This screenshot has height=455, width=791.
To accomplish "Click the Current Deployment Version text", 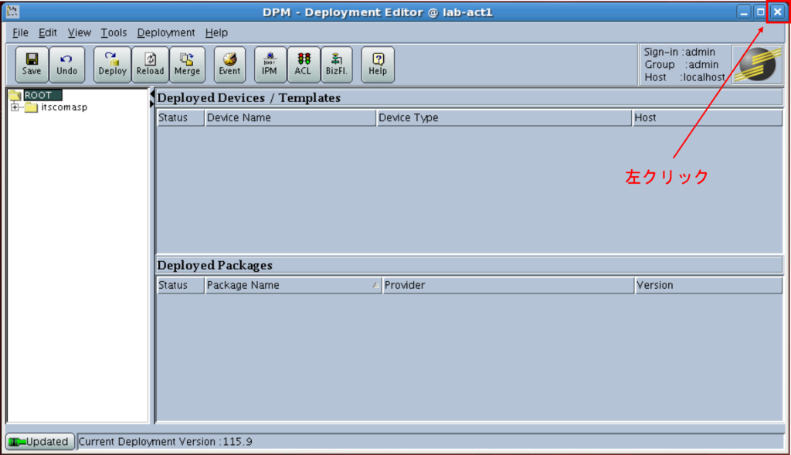I will tap(165, 441).
